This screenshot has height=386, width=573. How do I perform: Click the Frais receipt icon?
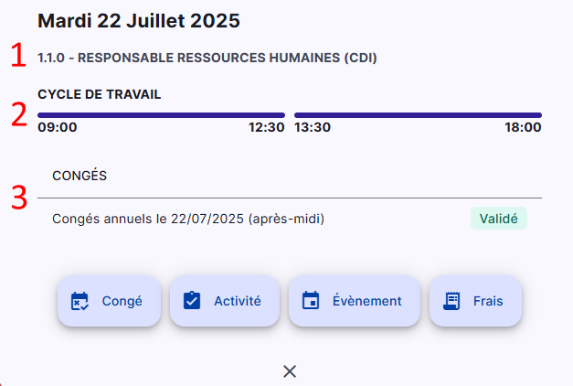[x=451, y=301]
